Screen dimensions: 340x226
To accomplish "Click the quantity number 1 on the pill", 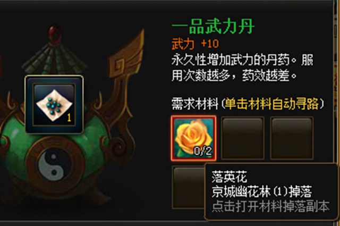I will [x=69, y=118].
